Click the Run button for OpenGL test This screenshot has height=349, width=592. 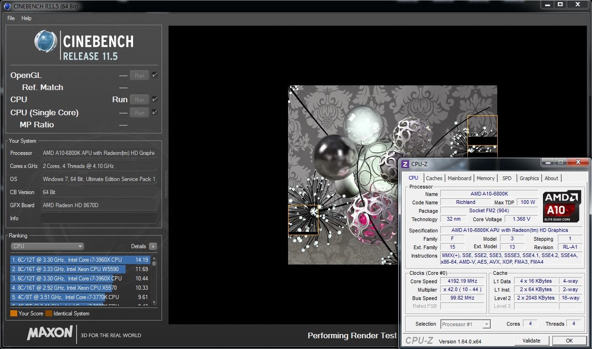coord(140,75)
